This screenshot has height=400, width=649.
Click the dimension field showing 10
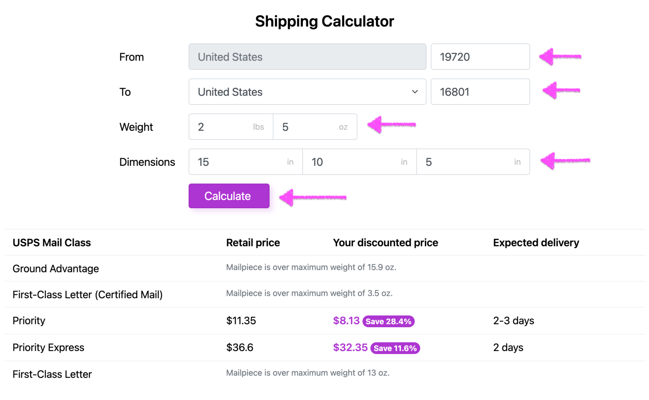359,162
